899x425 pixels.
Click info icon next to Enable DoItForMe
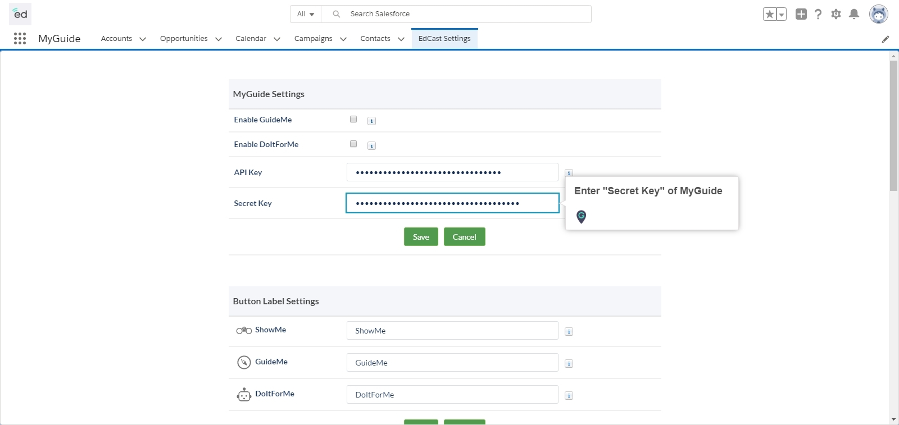[x=371, y=145]
